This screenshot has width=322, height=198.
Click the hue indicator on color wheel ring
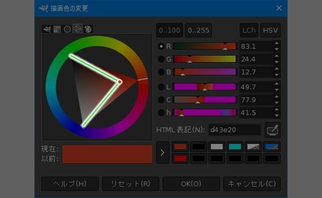(143, 79)
